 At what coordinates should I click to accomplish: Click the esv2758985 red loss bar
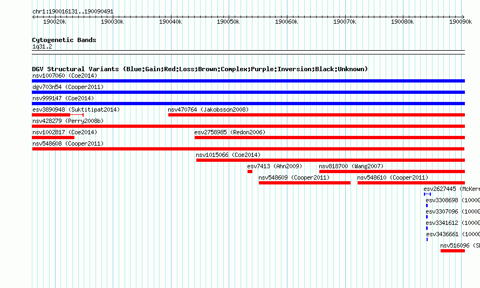330,138
